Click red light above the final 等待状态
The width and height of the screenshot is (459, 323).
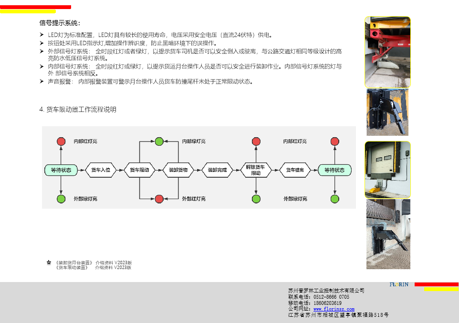[334, 141]
